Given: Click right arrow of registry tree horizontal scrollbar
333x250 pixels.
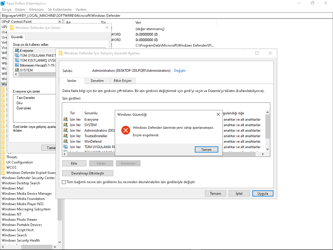Looking at the screenshot, I should [x=55, y=247].
